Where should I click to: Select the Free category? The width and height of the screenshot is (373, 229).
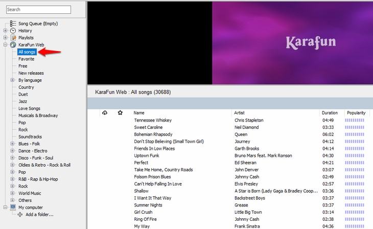tap(23, 66)
